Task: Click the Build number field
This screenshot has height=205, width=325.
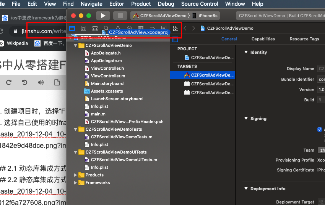Action: click(x=321, y=100)
